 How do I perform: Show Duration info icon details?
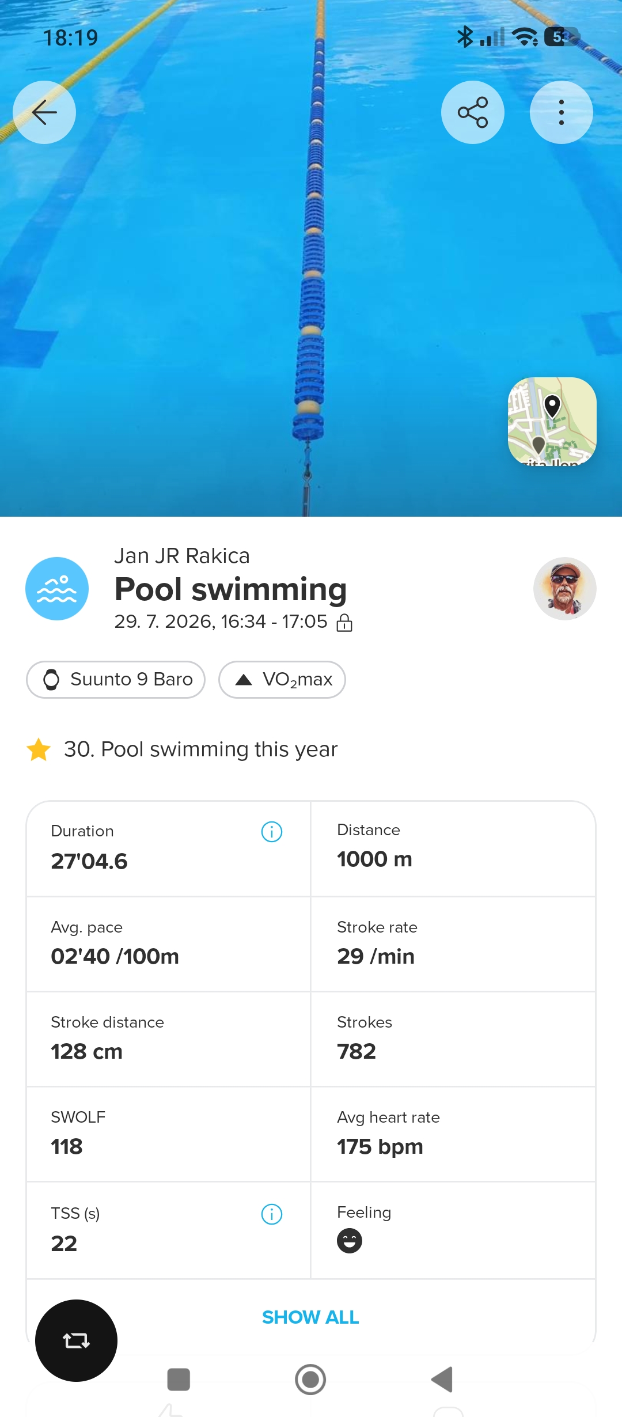pos(272,832)
